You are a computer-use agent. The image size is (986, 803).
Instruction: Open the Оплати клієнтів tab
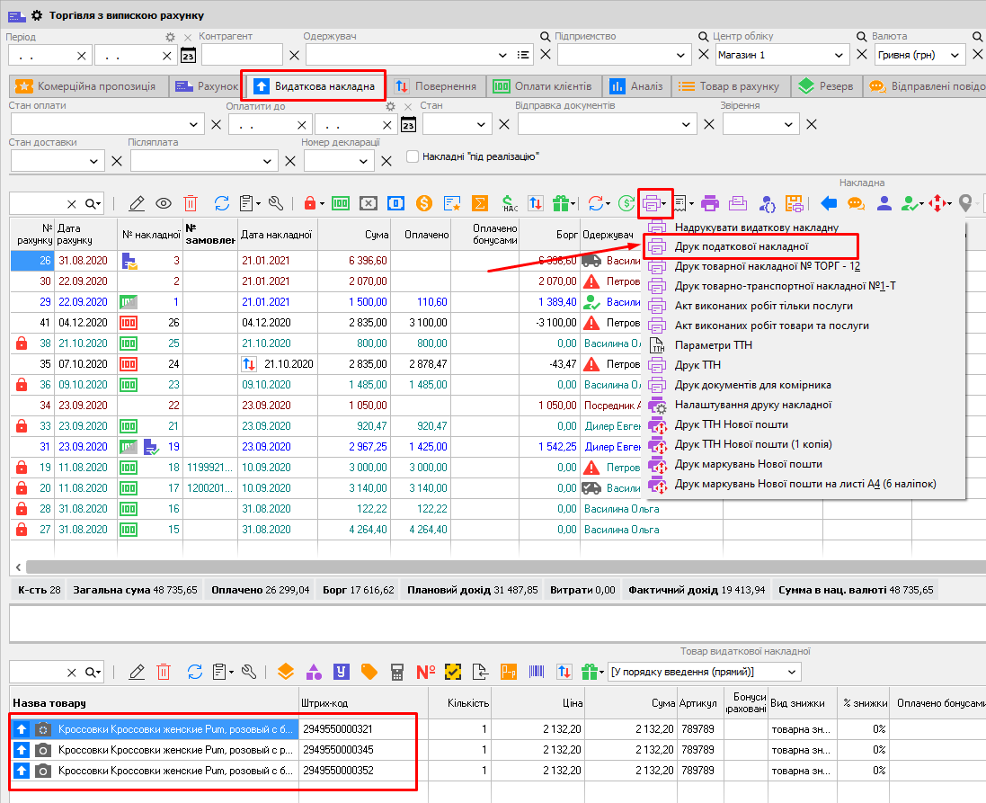[x=544, y=86]
